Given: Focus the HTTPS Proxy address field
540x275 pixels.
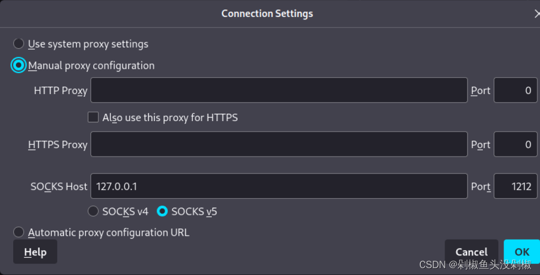Looking at the screenshot, I should pos(279,144).
